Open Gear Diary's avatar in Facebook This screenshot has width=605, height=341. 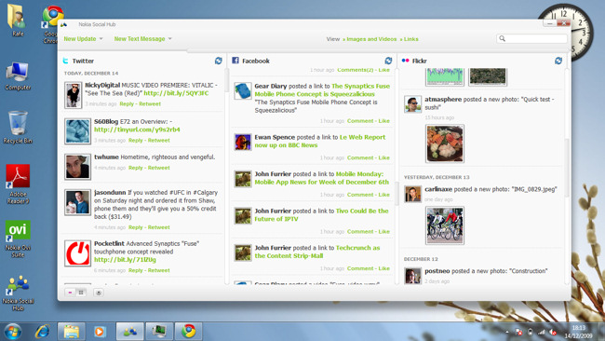click(x=243, y=91)
